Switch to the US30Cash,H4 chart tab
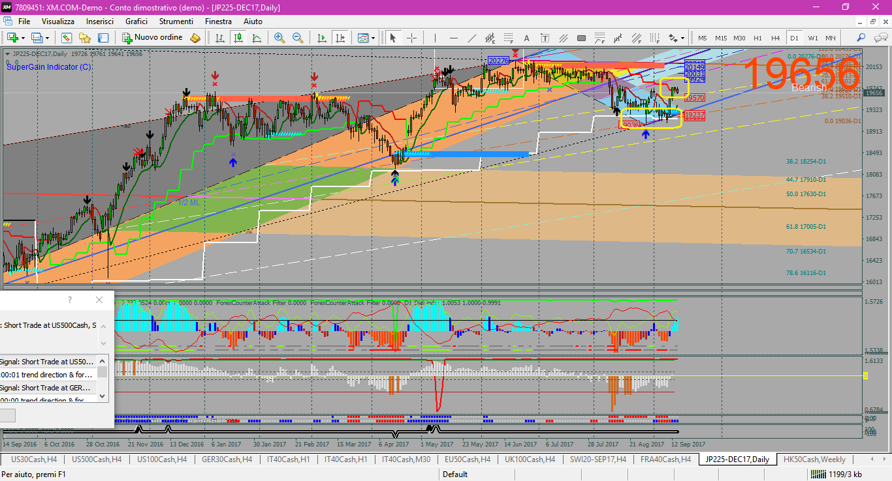Image resolution: width=892 pixels, height=481 pixels. [34, 459]
